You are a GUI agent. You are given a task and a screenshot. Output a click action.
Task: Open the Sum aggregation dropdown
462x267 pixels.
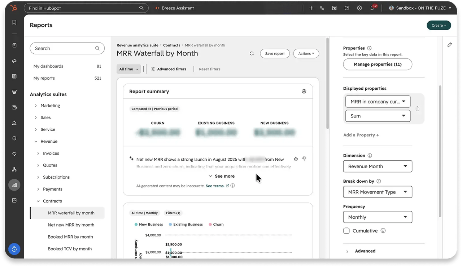coord(378,116)
